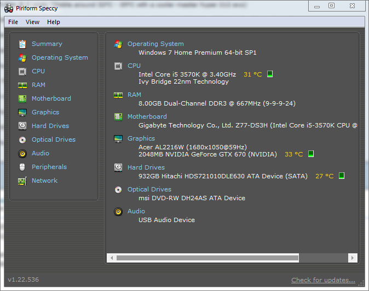Click the CPU chip icon in sidebar
The height and width of the screenshot is (291, 369).
[22, 71]
